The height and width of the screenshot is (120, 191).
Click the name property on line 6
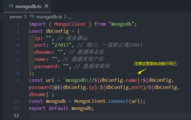point(40,59)
